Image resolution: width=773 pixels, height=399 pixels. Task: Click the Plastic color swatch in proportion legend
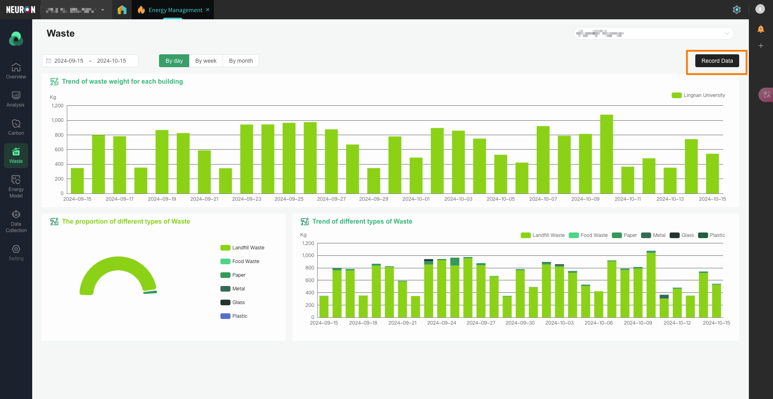(x=225, y=316)
